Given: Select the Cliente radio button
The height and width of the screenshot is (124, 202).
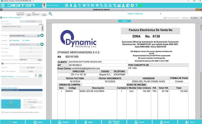Looking at the screenshot, I should tap(23, 40).
